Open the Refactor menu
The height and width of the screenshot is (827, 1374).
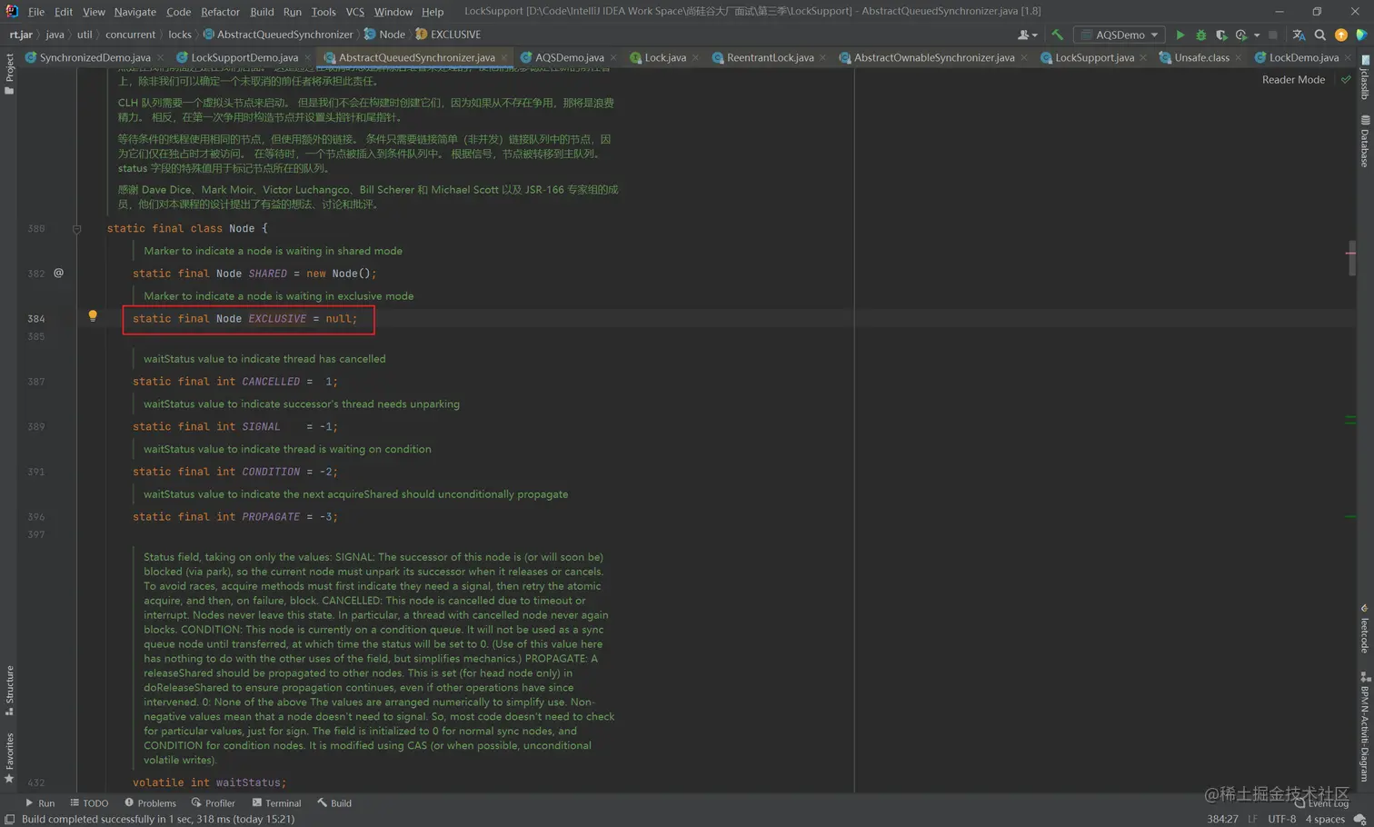pos(220,12)
